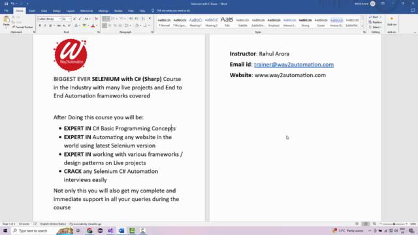The height and width of the screenshot is (235, 418).
Task: Increase the font size with grow icon
Action: pyautogui.click(x=74, y=19)
